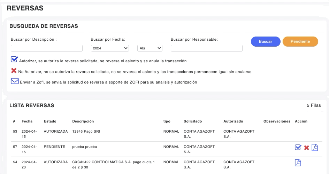Select the prueba prueba description cell

click(x=84, y=147)
